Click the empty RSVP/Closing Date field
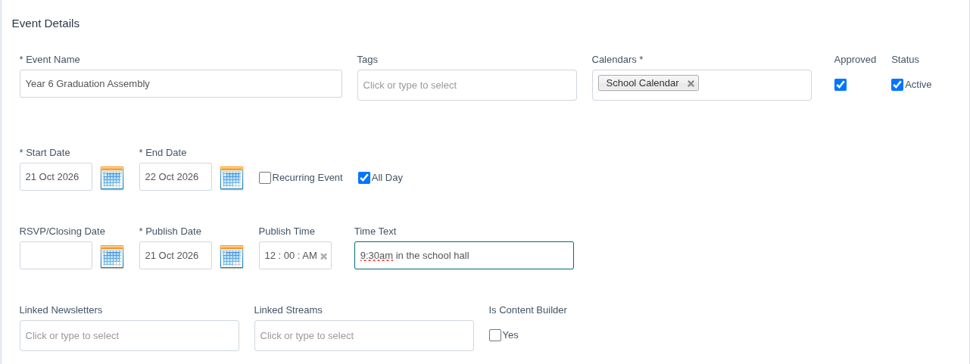 (56, 256)
